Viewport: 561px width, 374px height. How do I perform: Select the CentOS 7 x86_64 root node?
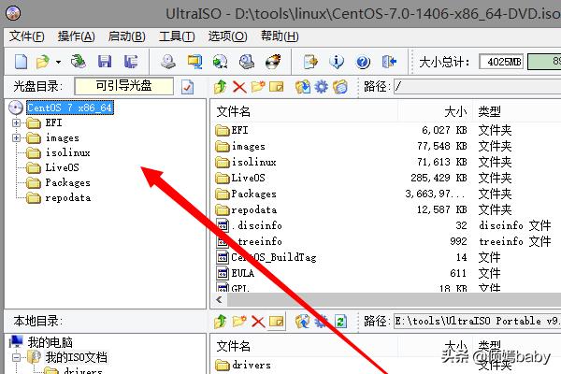point(70,108)
